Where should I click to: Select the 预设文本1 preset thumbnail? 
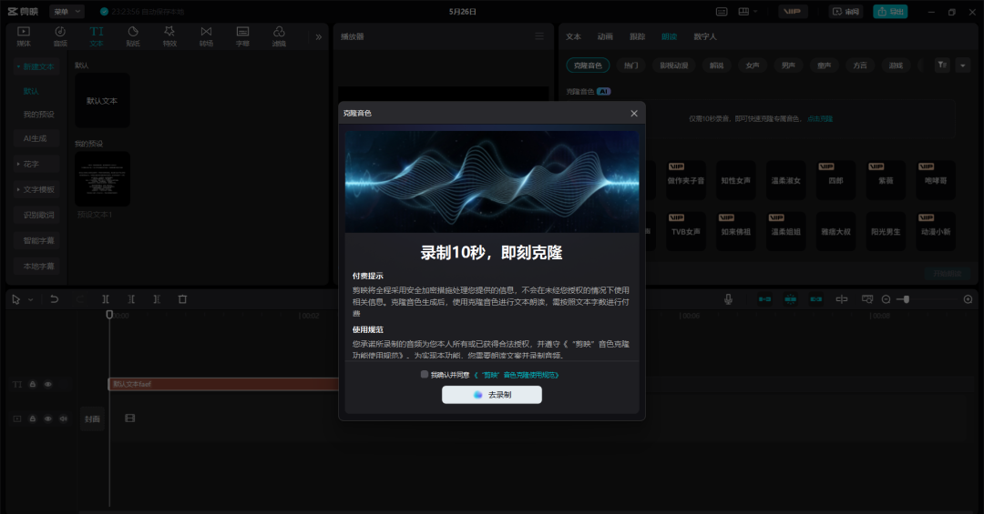coord(102,178)
